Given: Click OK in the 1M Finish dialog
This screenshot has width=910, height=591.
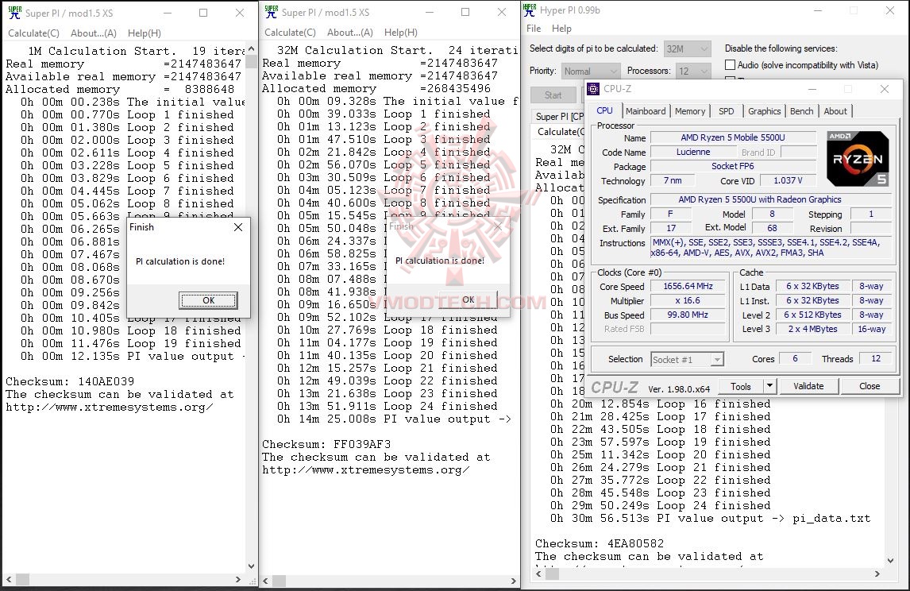Looking at the screenshot, I should point(208,300).
